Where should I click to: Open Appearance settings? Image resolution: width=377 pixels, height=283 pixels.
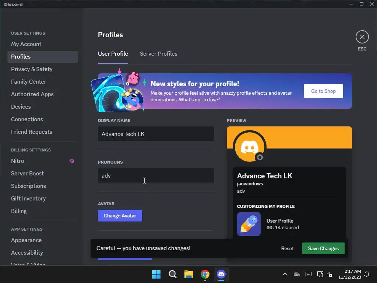43,240
